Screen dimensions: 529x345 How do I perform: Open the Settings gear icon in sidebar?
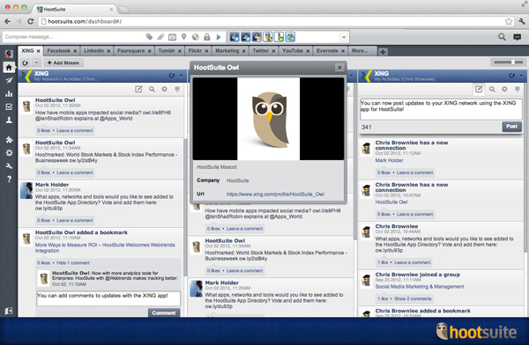pyautogui.click(x=9, y=152)
